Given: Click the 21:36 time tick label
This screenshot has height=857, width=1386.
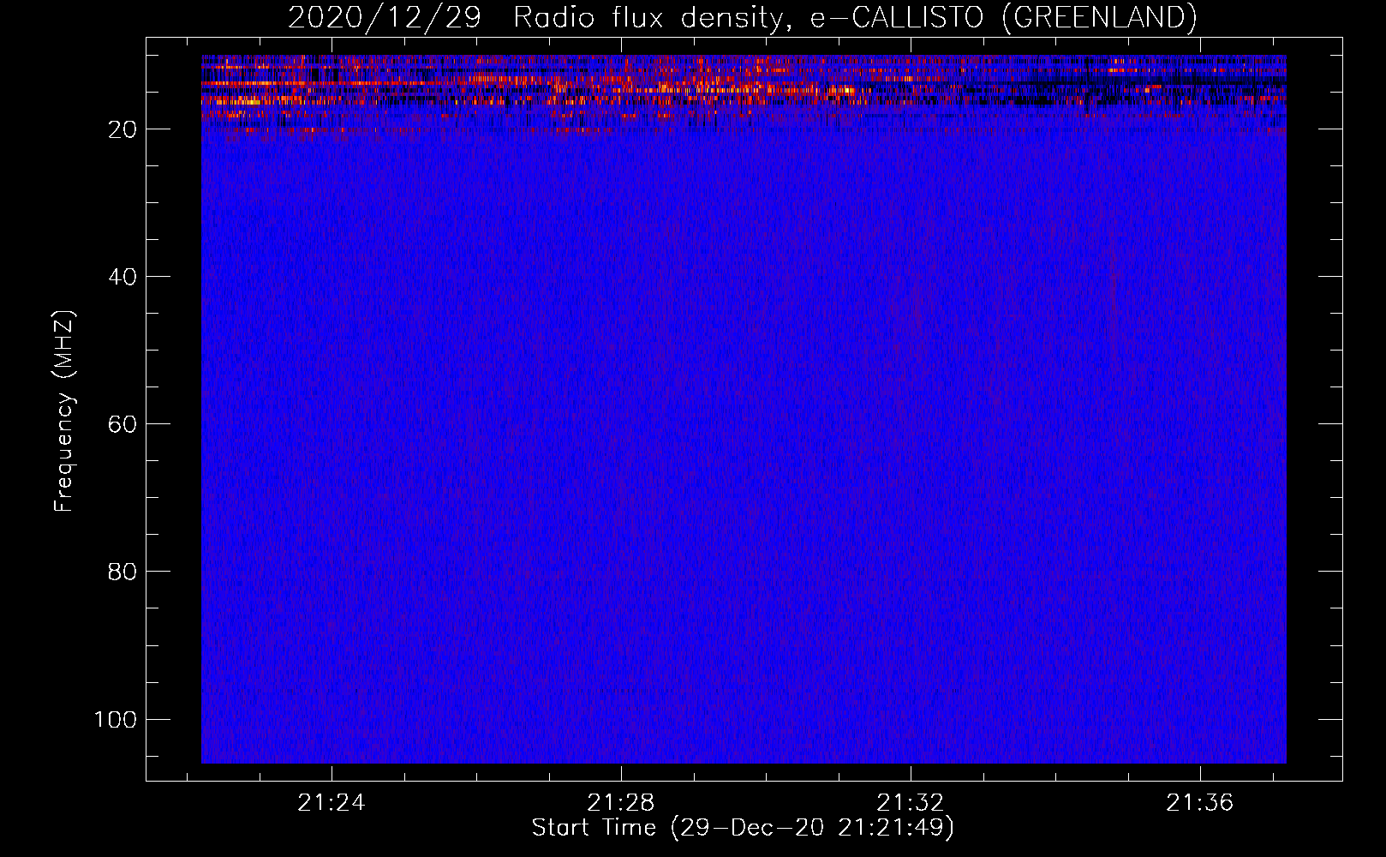Looking at the screenshot, I should [x=1200, y=802].
